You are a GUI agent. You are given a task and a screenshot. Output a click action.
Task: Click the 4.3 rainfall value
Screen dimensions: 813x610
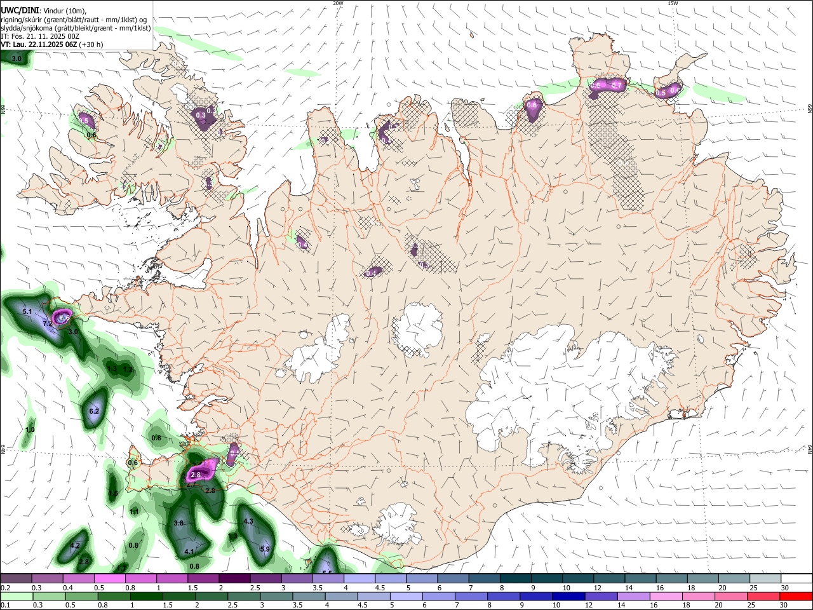248,521
